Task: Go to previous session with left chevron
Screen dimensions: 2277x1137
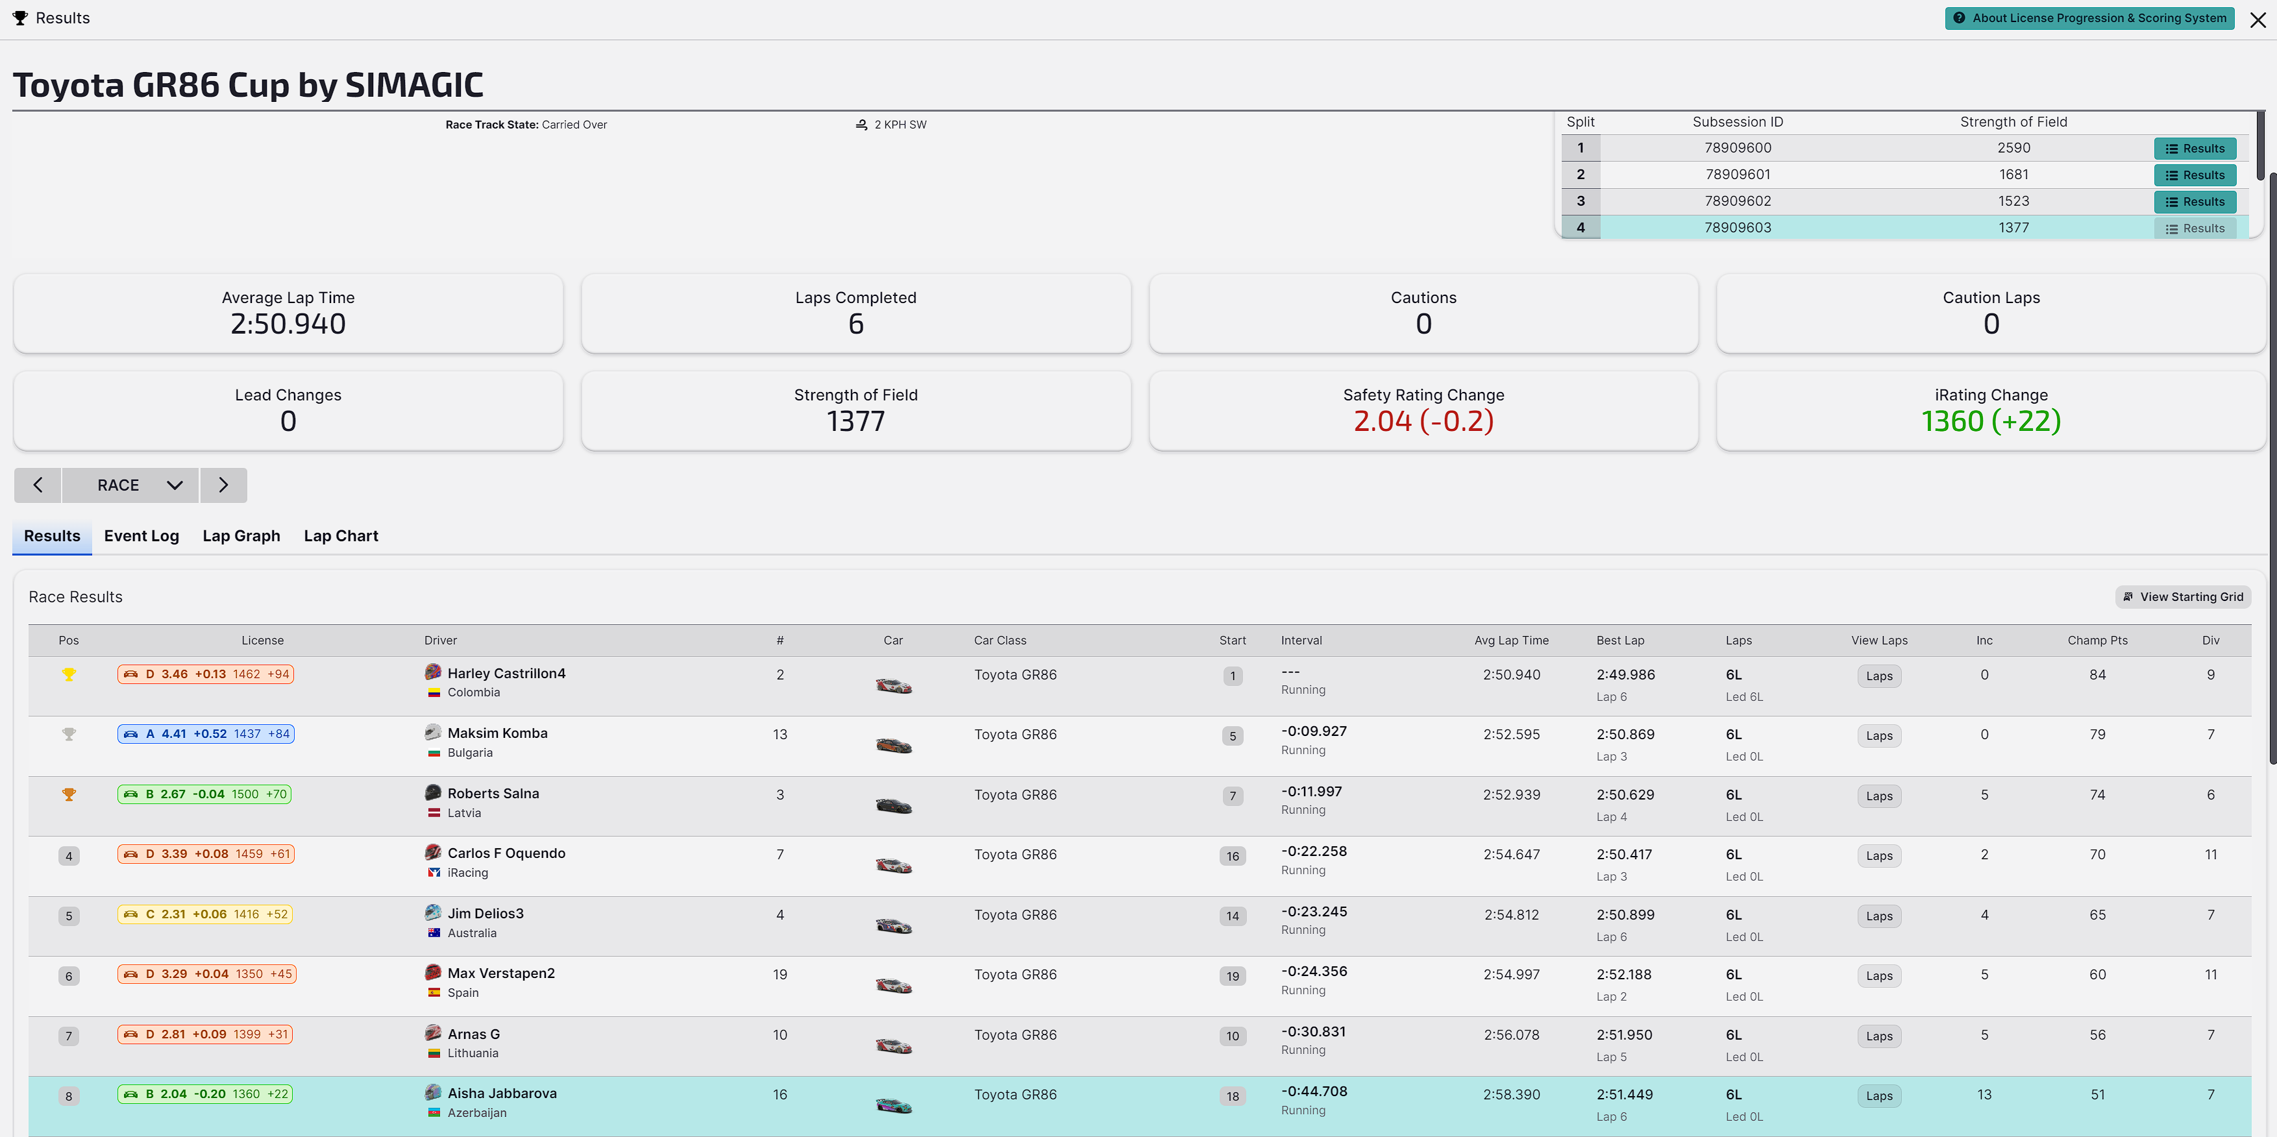Action: click(x=38, y=485)
